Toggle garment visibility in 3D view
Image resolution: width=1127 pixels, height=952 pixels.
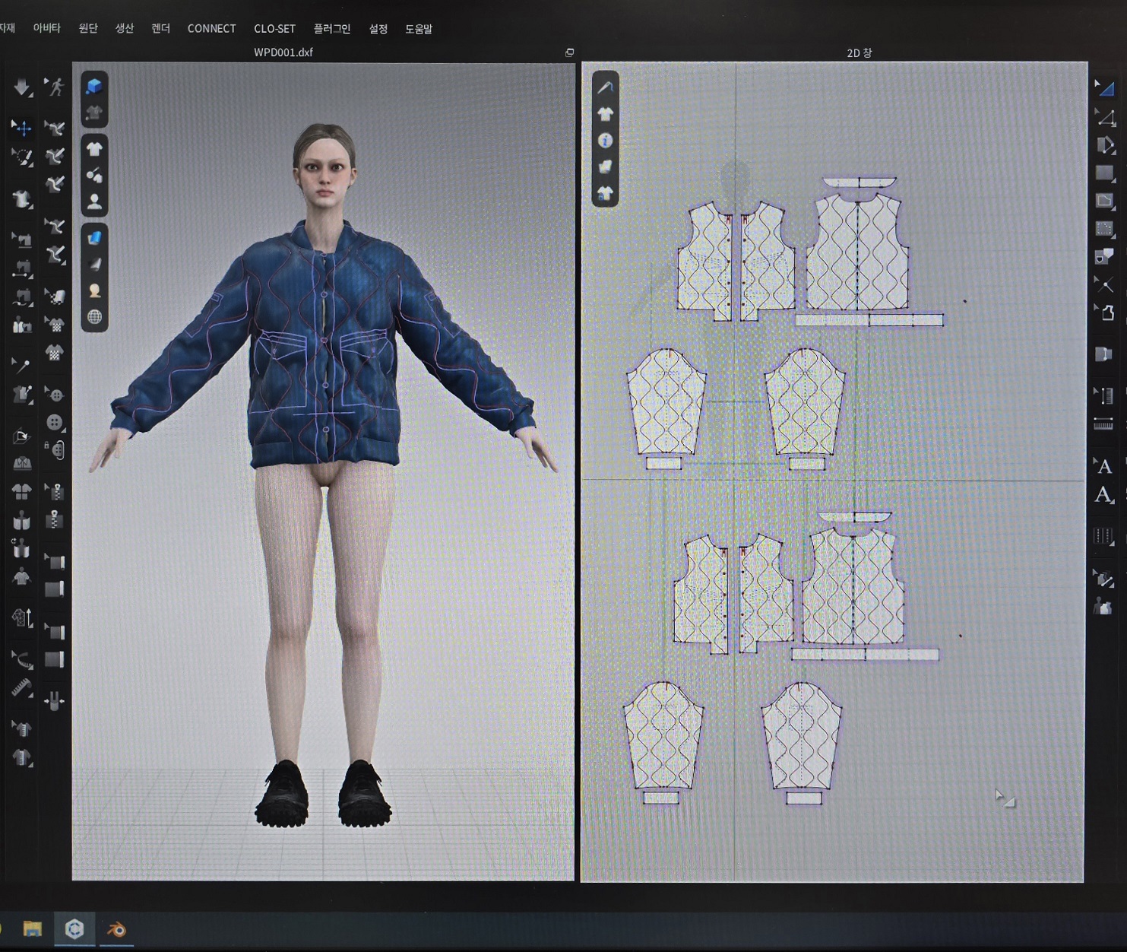[x=94, y=149]
